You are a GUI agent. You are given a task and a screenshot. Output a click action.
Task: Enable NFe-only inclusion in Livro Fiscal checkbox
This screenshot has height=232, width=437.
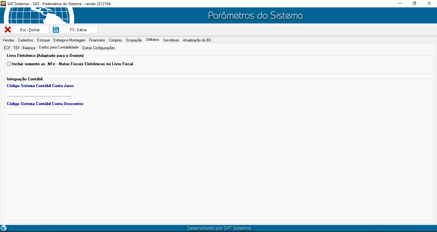9,64
